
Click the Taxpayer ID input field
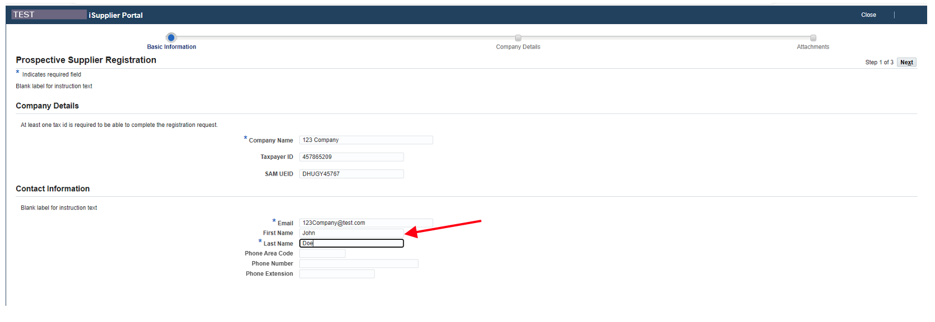[x=351, y=157]
